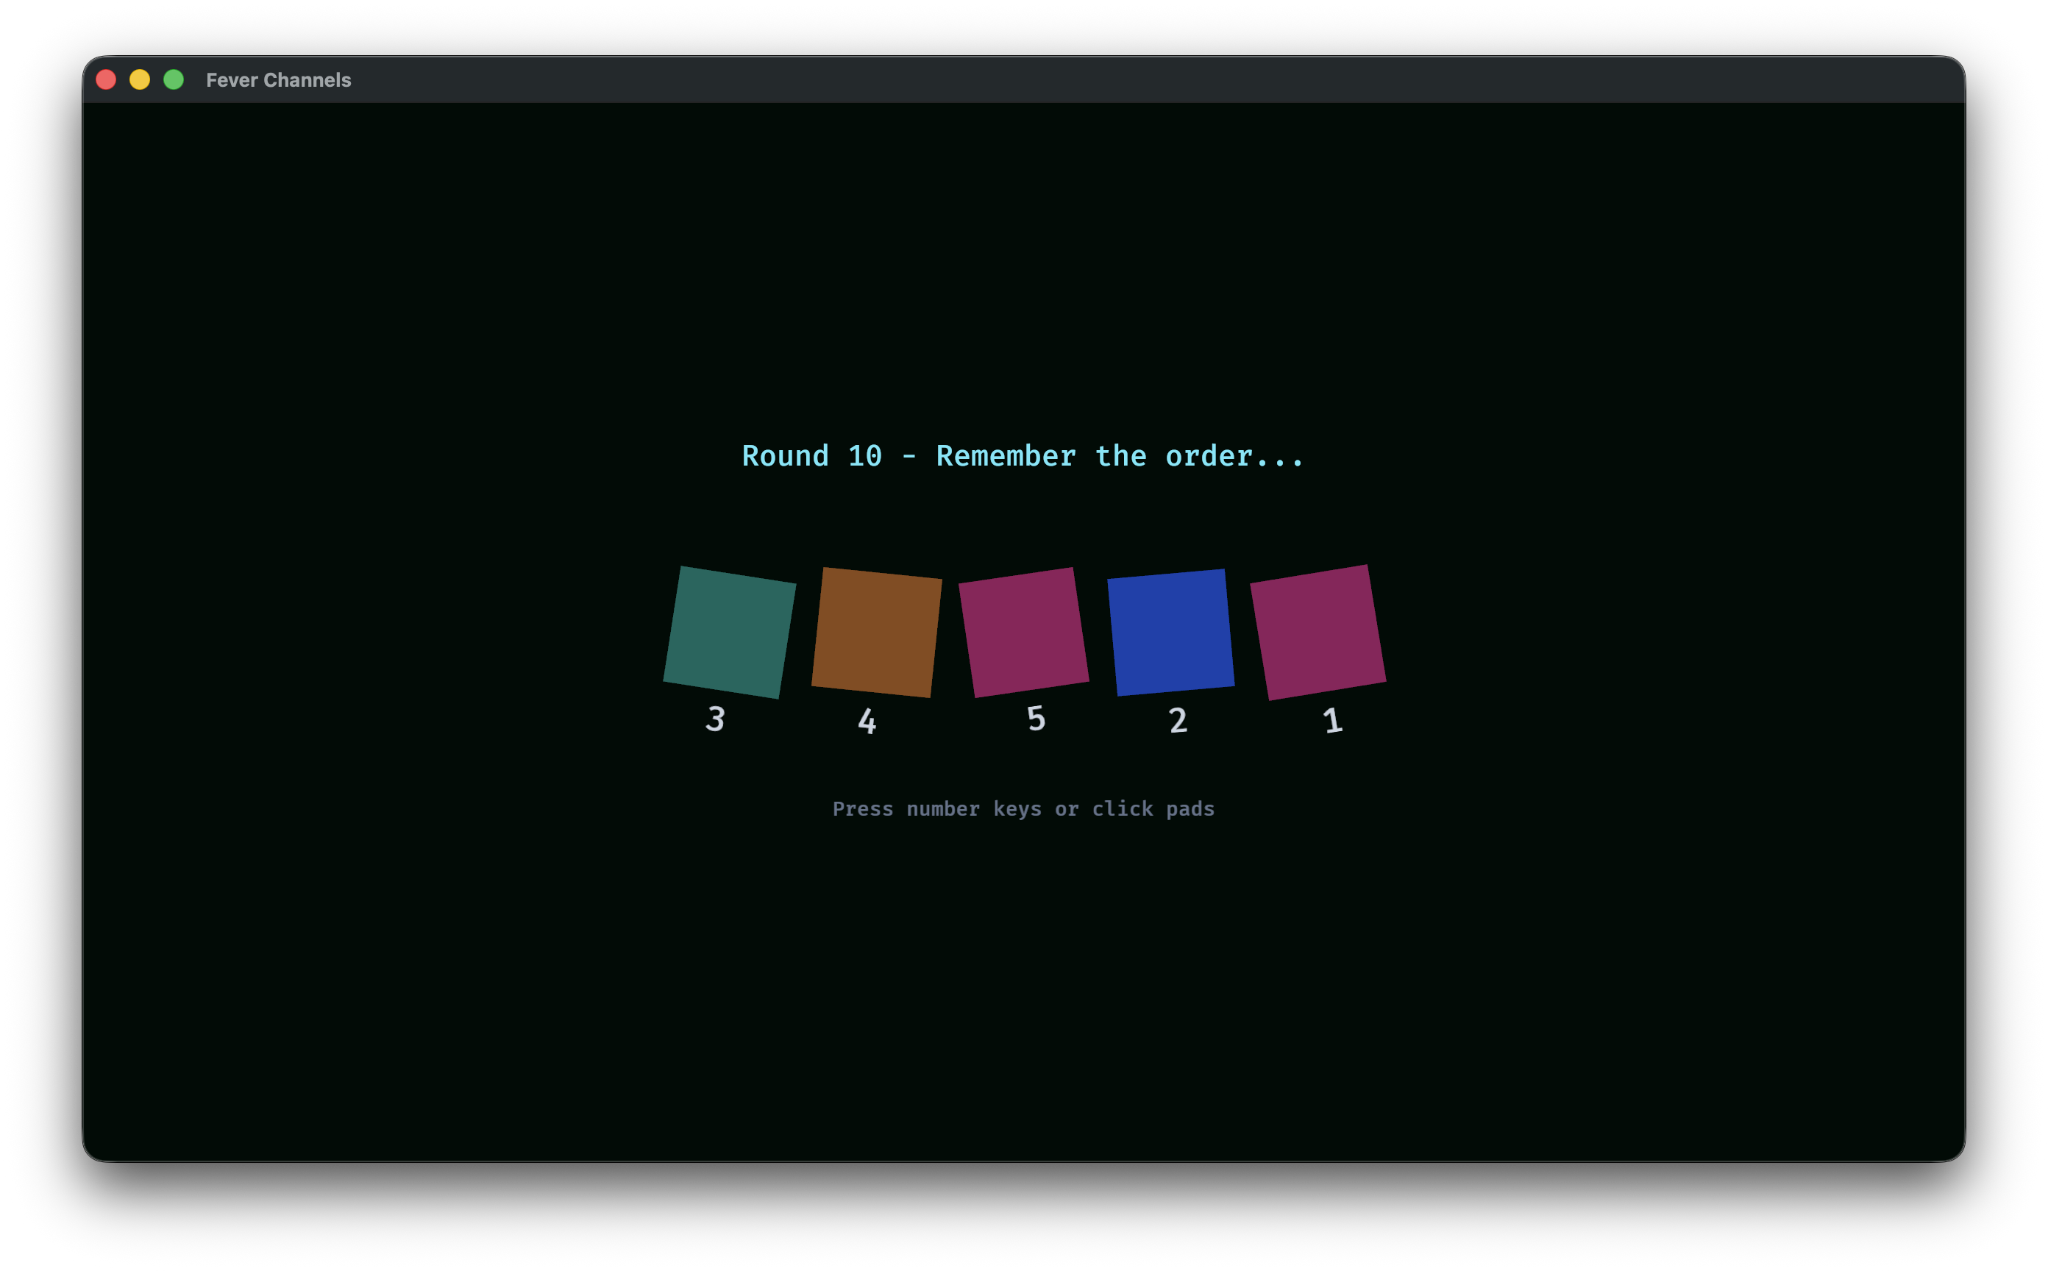Click the number 4 under brown pad
The height and width of the screenshot is (1271, 2048).
tap(867, 722)
